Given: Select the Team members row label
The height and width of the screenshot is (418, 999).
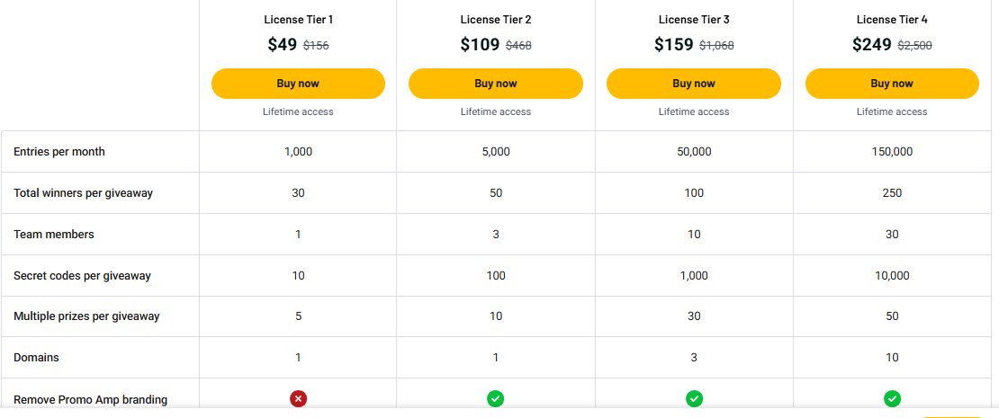Looking at the screenshot, I should point(54,235).
